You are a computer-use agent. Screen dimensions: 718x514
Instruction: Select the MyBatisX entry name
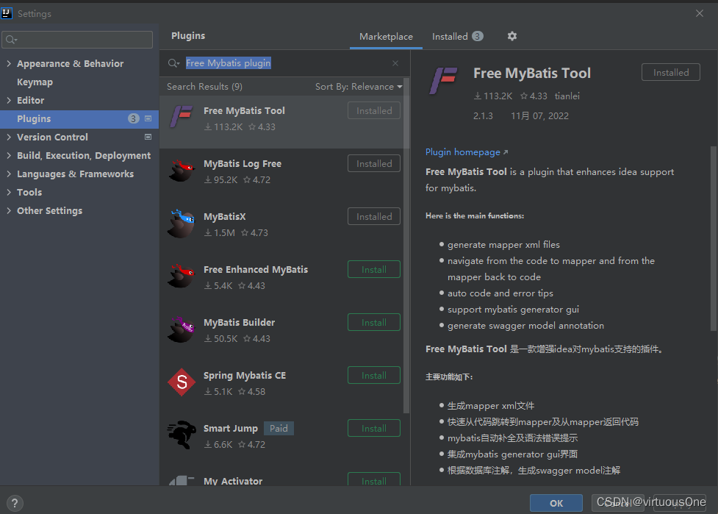click(224, 217)
